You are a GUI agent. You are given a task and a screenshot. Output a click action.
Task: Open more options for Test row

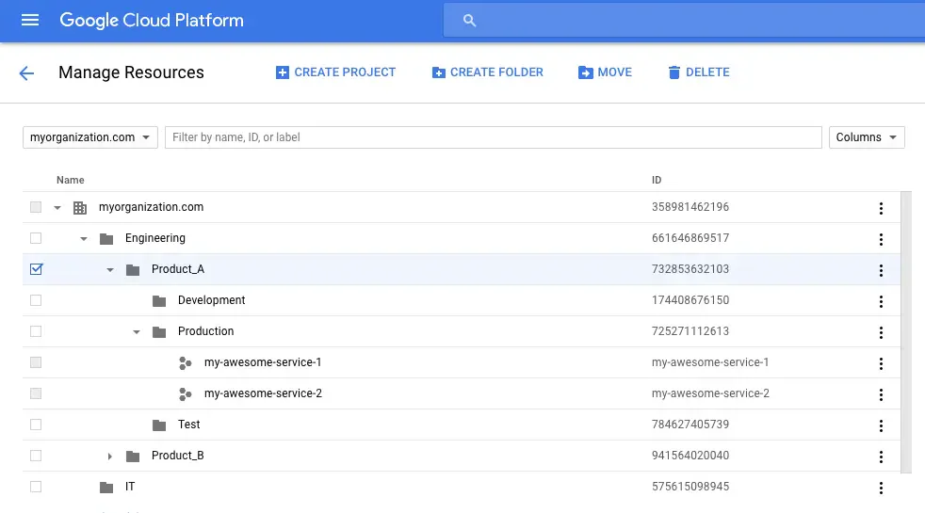(x=881, y=425)
